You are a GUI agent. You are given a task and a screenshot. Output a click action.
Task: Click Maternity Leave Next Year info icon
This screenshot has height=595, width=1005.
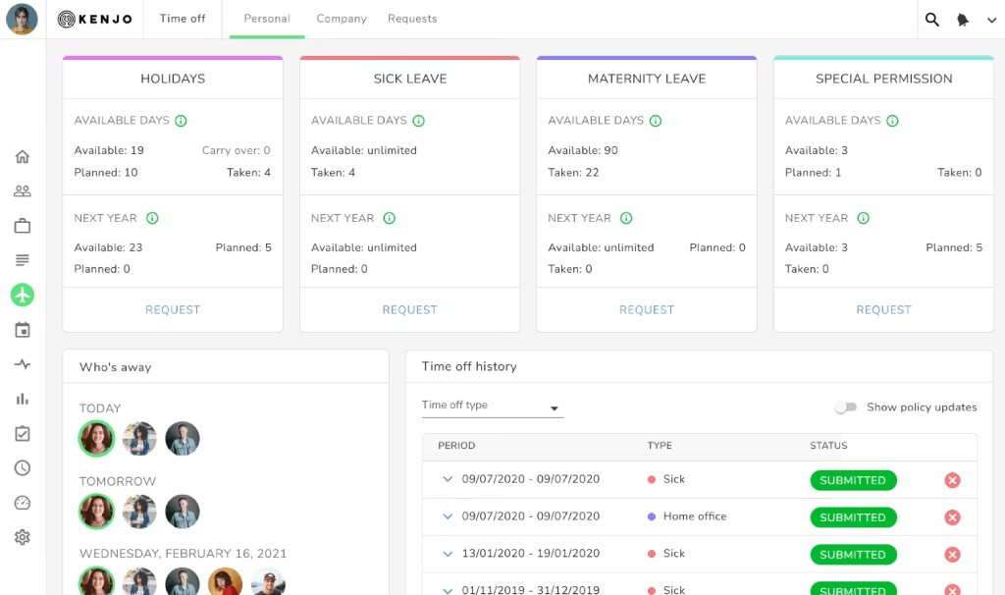(x=626, y=218)
